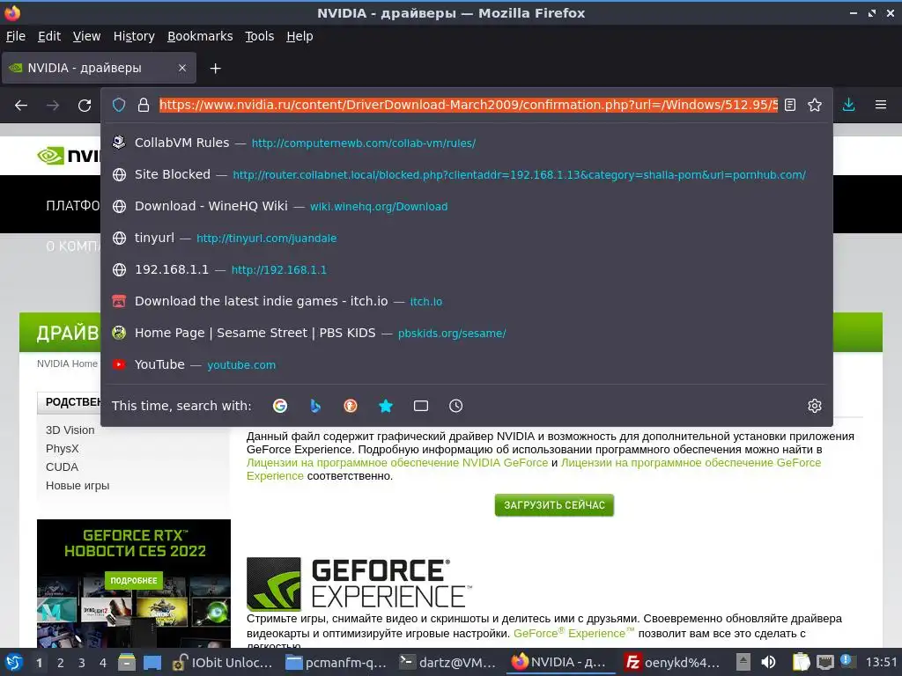Click the Forward navigation arrow
This screenshot has height=676, width=902.
click(x=53, y=106)
